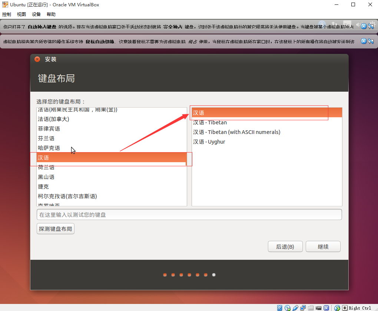Screen dimensions: 378x311
Task: Open the 视图 menu
Action: pos(21,14)
